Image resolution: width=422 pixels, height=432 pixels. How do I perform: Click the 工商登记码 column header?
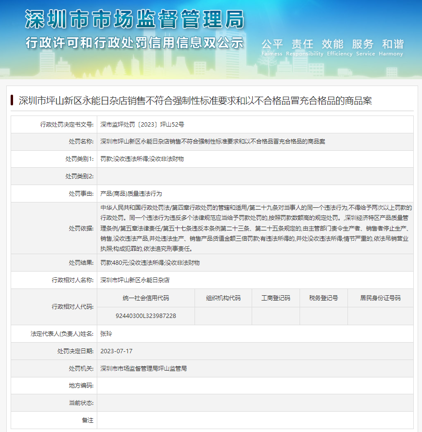click(x=276, y=298)
